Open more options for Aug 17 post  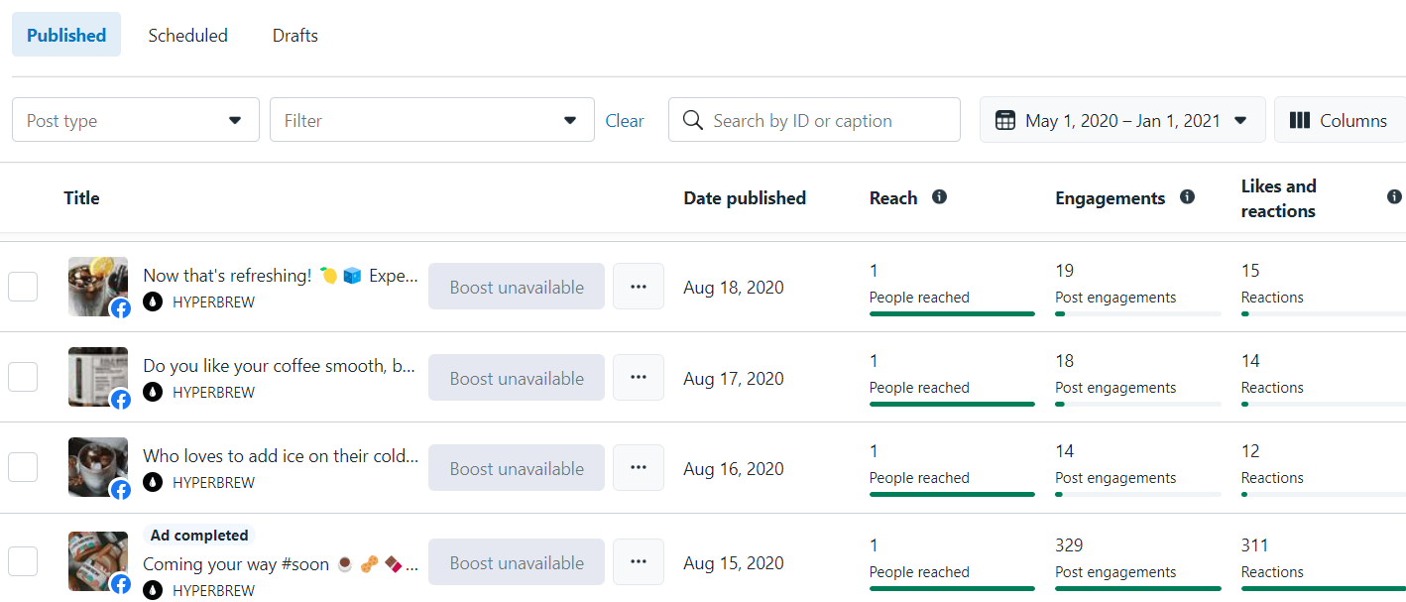639,378
